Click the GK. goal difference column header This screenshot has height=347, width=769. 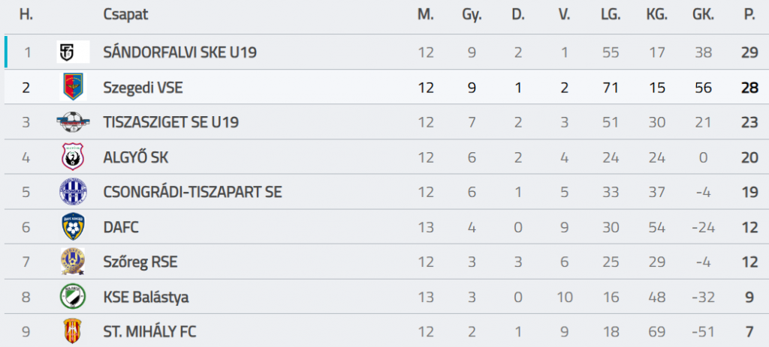click(x=702, y=15)
